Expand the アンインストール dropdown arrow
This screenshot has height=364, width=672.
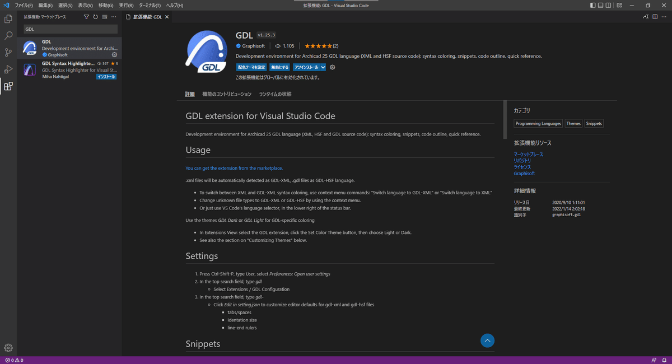(x=323, y=67)
